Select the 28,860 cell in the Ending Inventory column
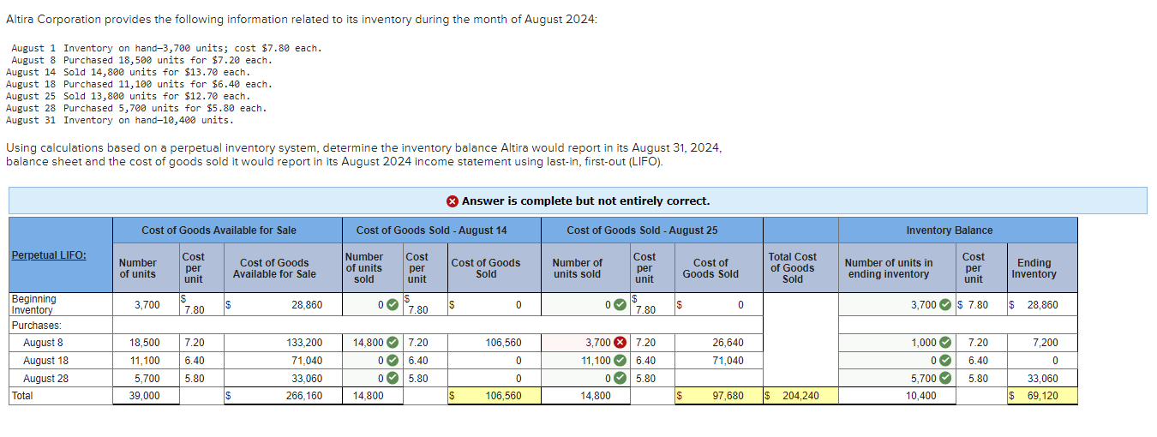This screenshot has height=437, width=1157. tap(1040, 305)
